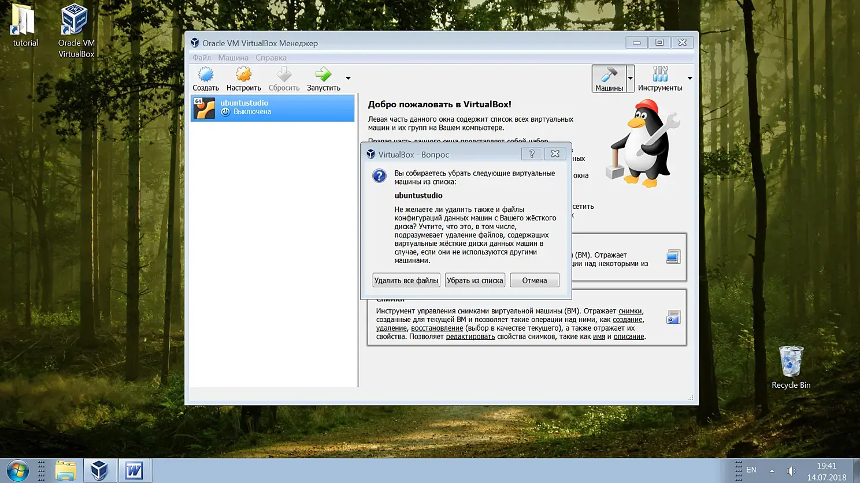Screen dimensions: 860x483
Task: Open the Файл menu
Action: [202, 58]
